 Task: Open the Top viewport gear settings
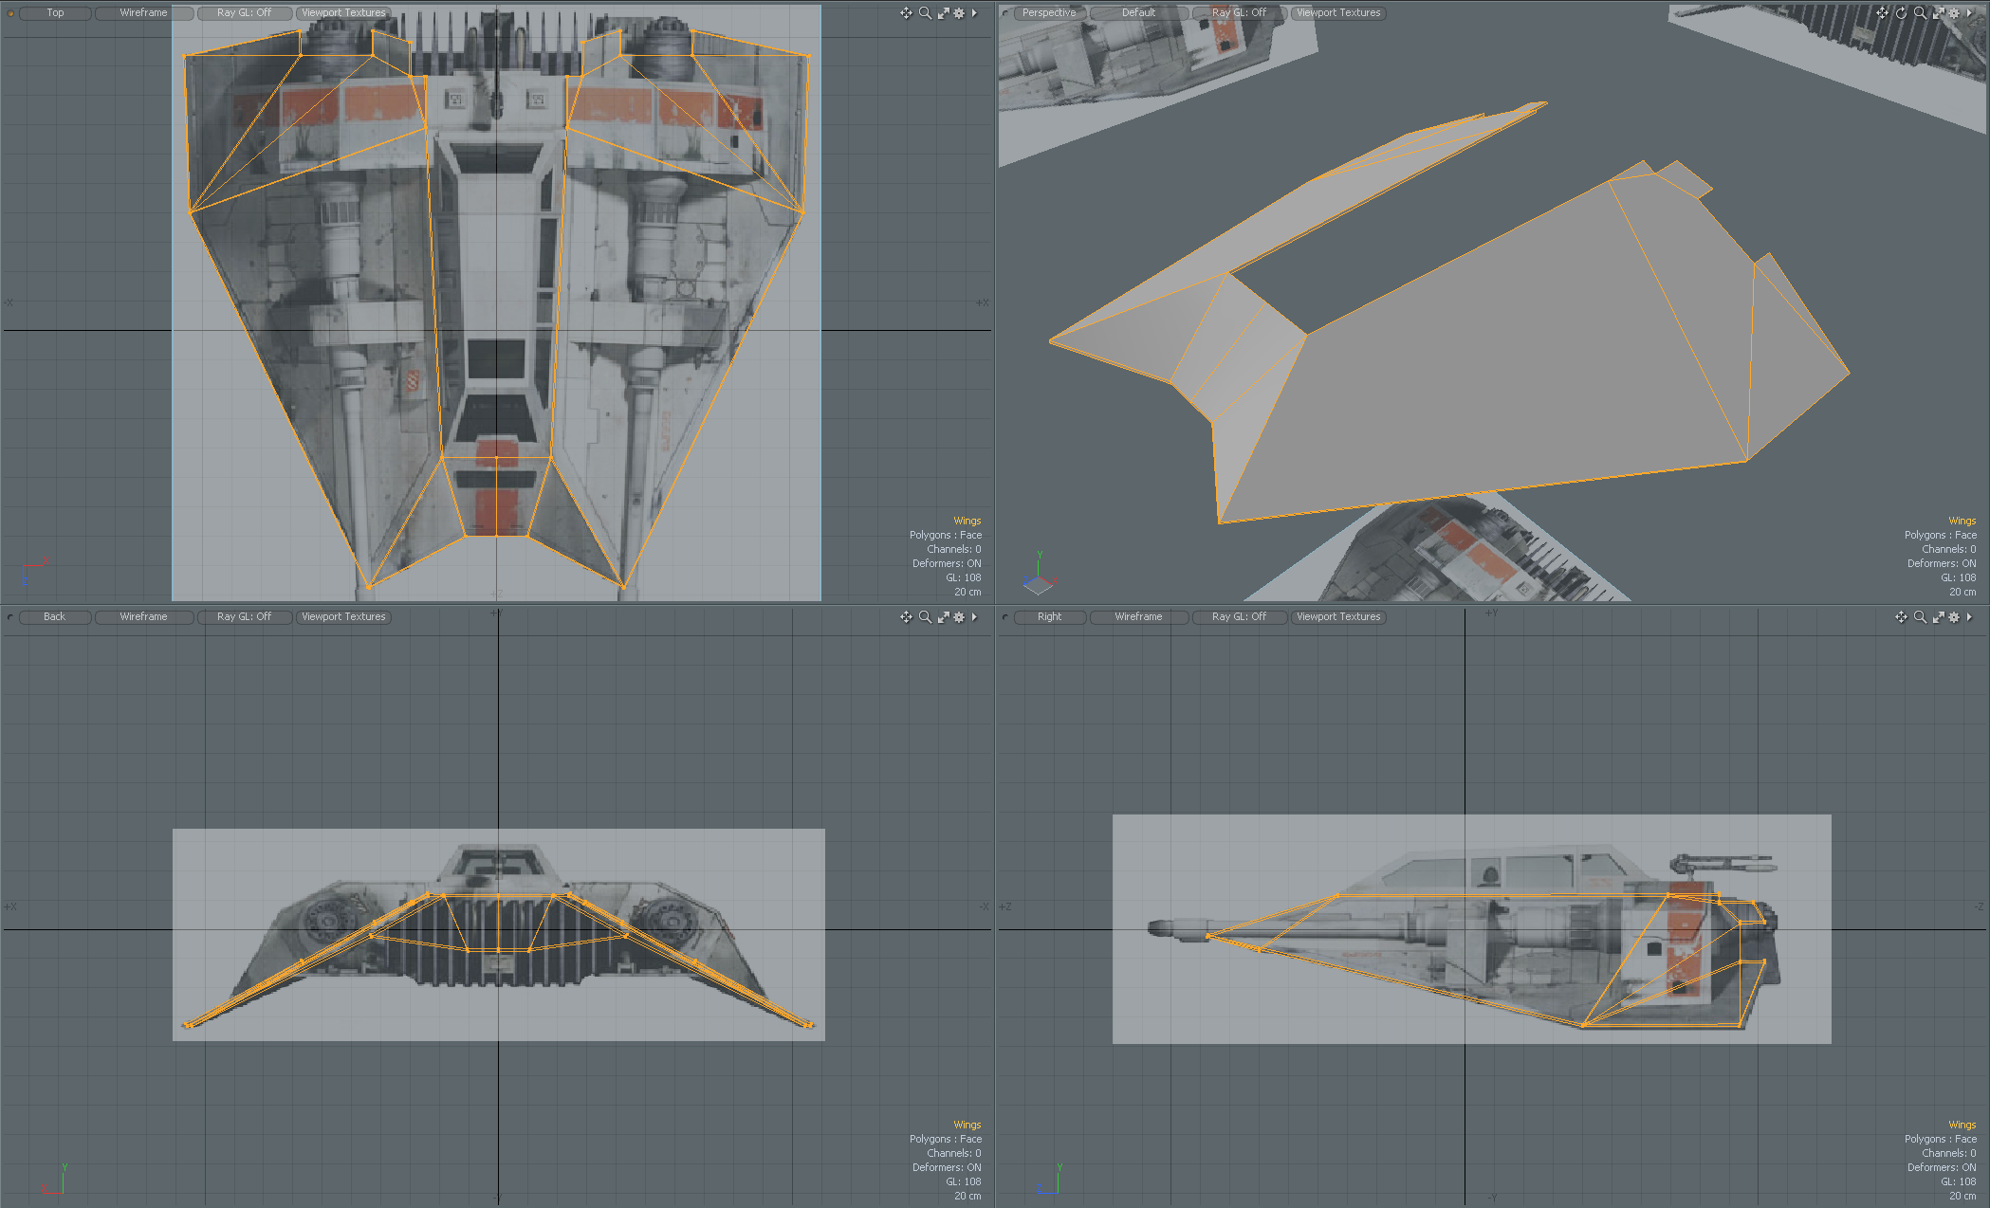click(x=959, y=12)
